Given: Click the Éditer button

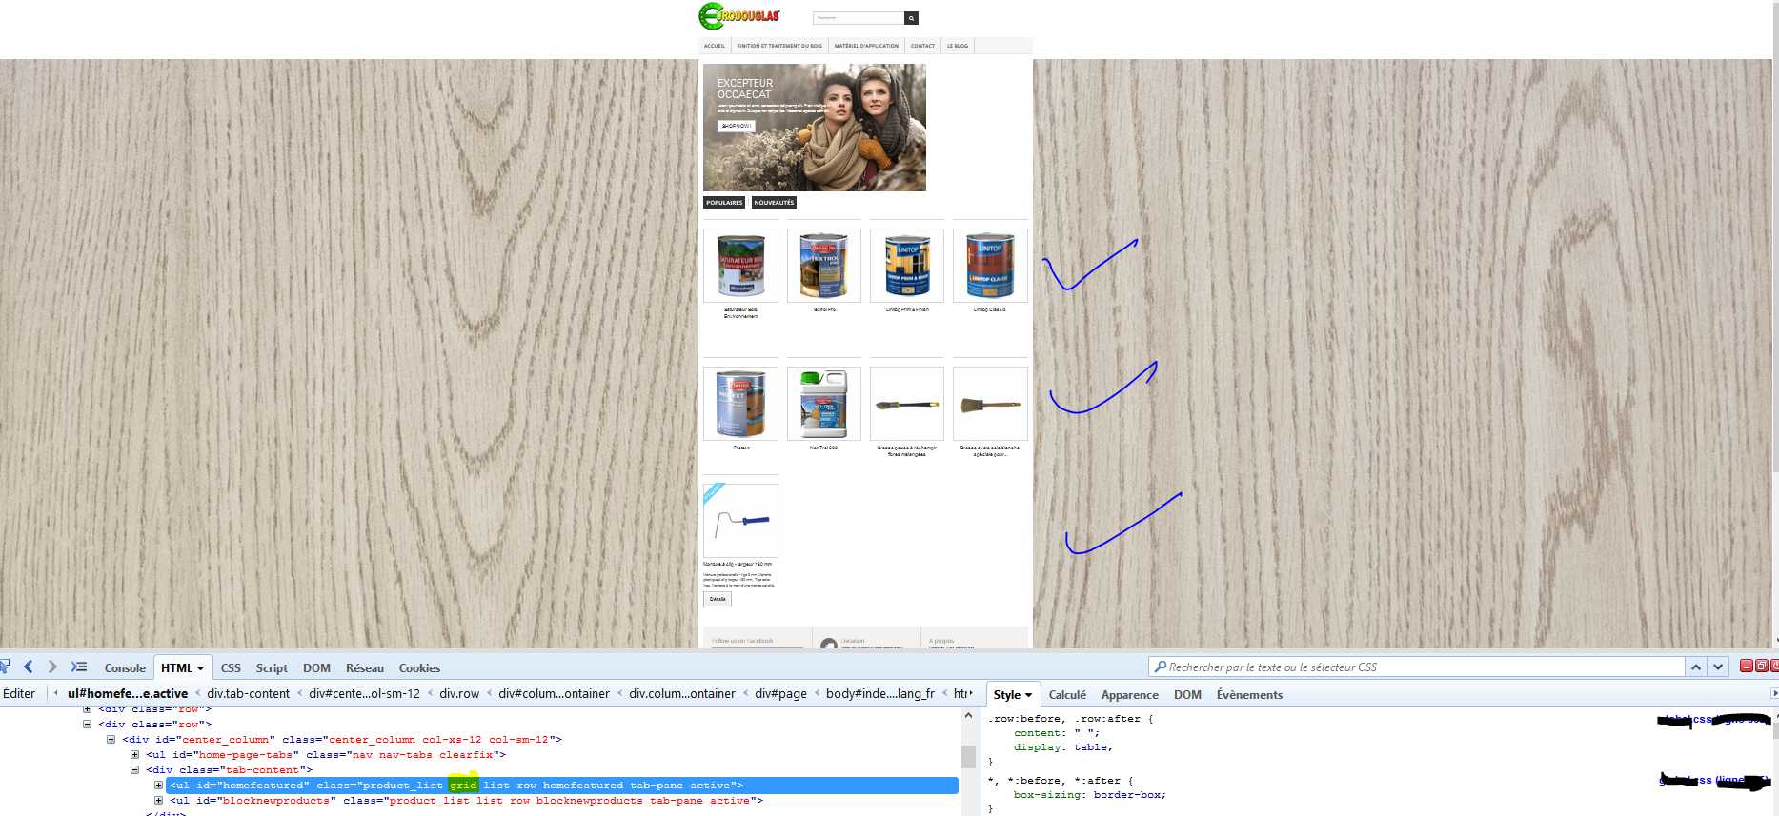Looking at the screenshot, I should tap(19, 693).
